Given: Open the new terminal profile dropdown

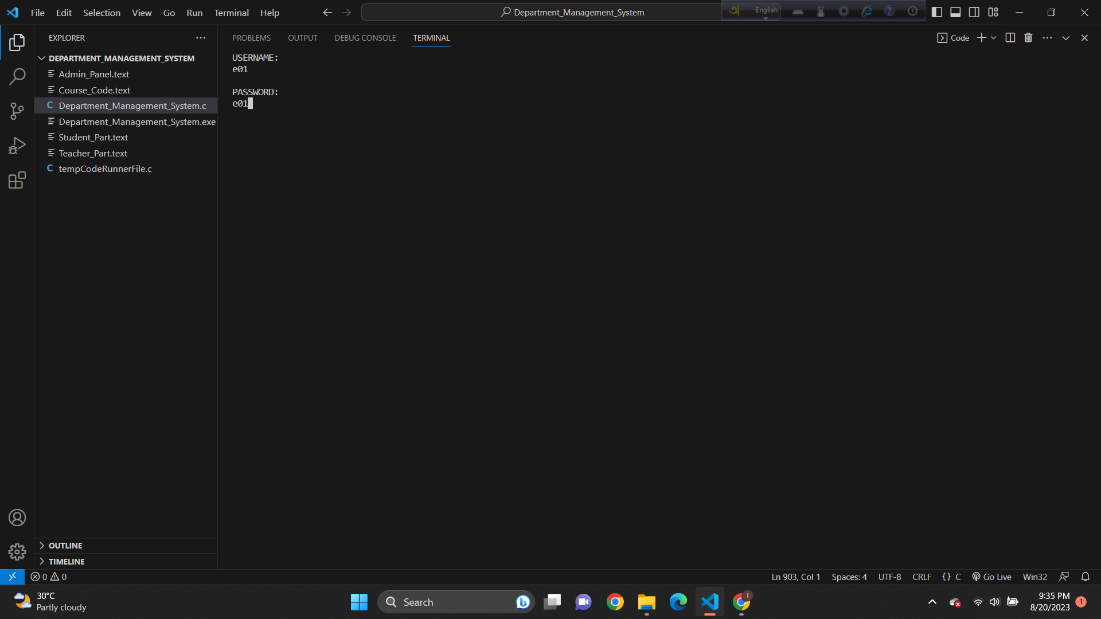Looking at the screenshot, I should [x=994, y=37].
